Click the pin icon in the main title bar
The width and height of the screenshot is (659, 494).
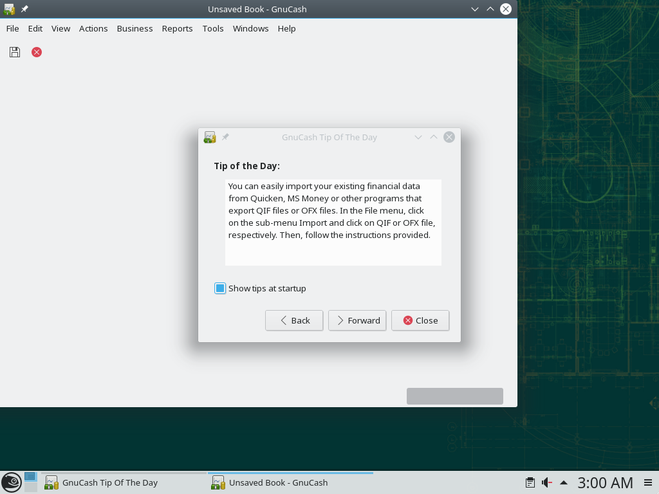pyautogui.click(x=24, y=9)
